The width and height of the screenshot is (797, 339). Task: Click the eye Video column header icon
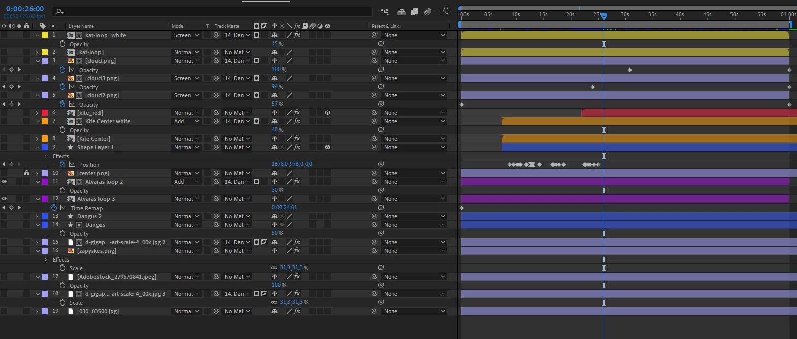tap(4, 26)
